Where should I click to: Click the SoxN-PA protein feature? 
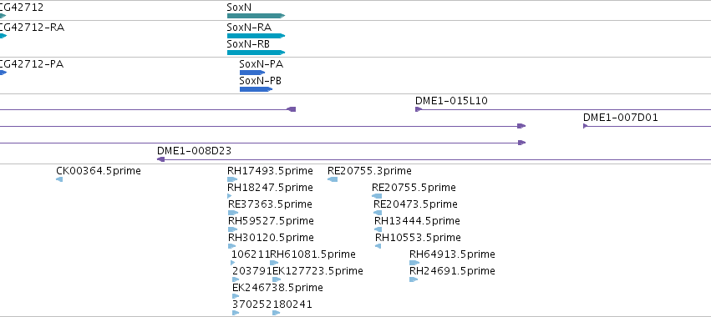[x=252, y=73]
